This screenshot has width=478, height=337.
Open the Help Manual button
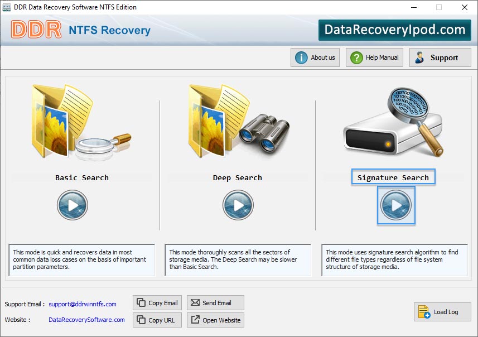[x=374, y=57]
